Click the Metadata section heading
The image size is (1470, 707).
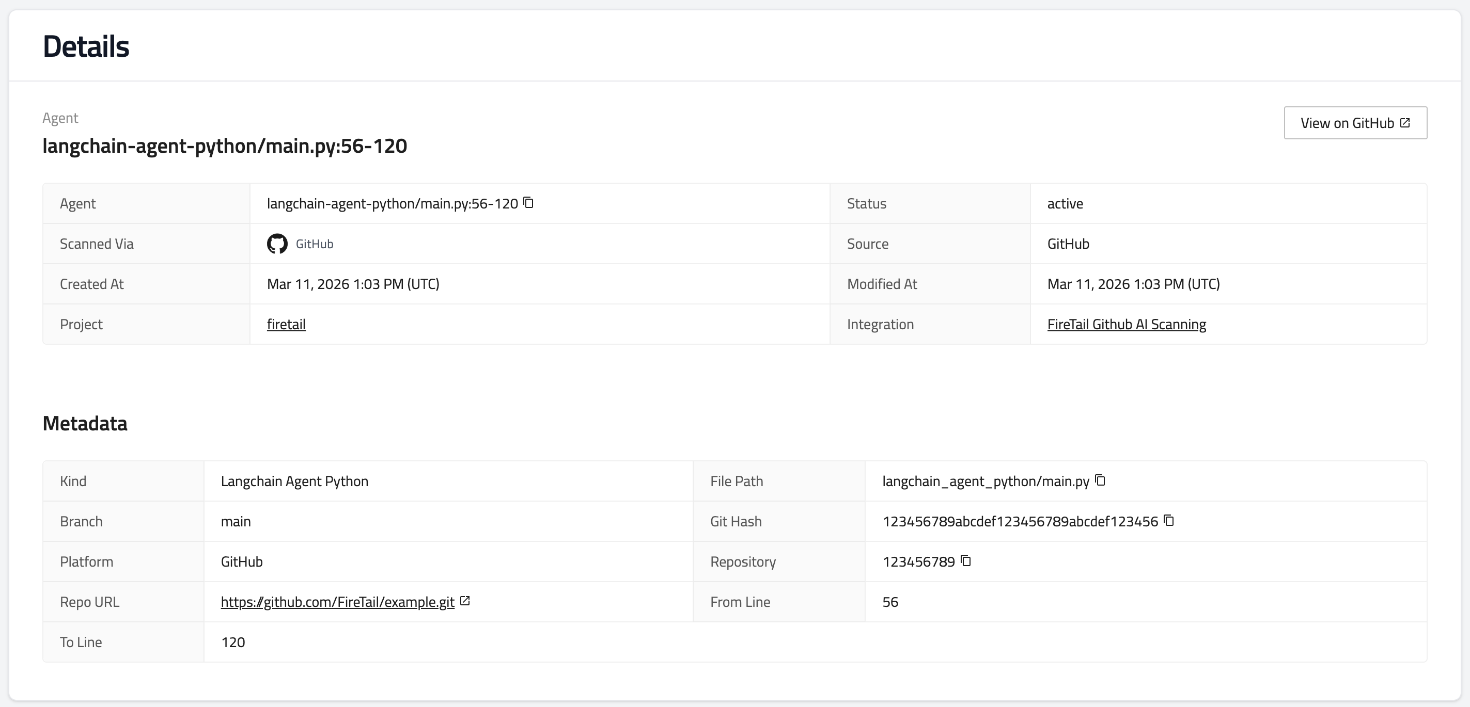pos(85,424)
